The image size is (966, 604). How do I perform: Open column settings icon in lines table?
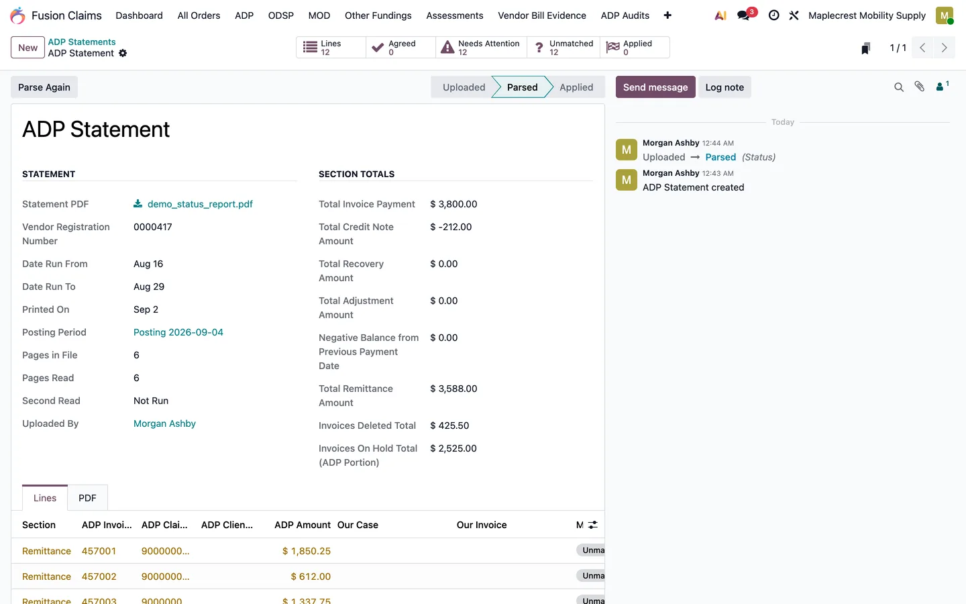pos(593,525)
